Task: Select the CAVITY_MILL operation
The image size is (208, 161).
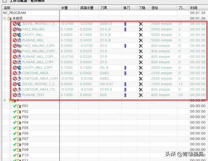Action: pos(32,35)
